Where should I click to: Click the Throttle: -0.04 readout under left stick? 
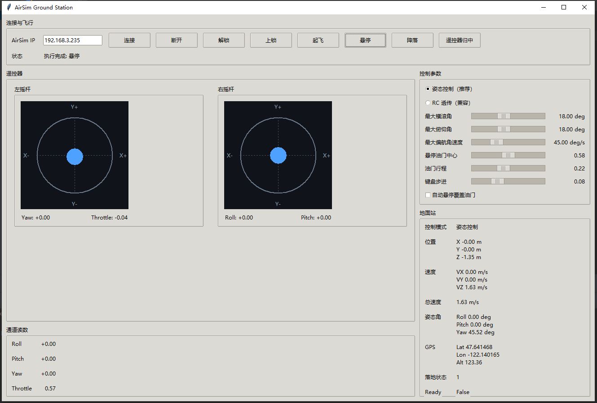pyautogui.click(x=110, y=218)
